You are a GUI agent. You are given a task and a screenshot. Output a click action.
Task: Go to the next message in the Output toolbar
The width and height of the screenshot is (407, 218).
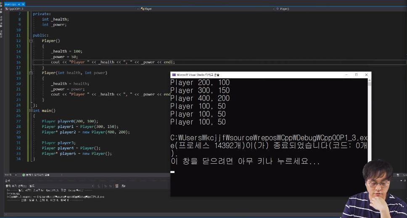pyautogui.click(x=110, y=186)
